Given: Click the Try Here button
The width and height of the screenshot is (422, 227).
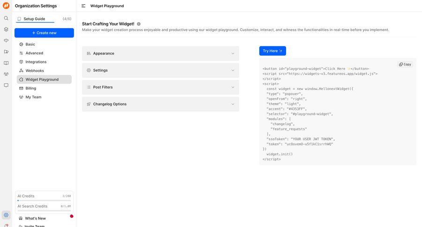Looking at the screenshot, I should [272, 51].
